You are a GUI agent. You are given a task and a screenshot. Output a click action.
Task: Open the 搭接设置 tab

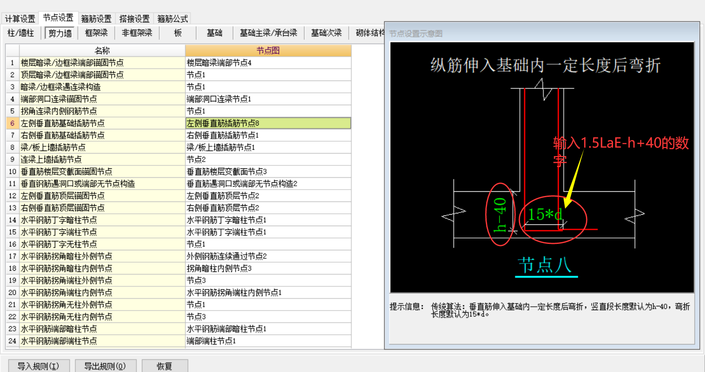(x=134, y=19)
